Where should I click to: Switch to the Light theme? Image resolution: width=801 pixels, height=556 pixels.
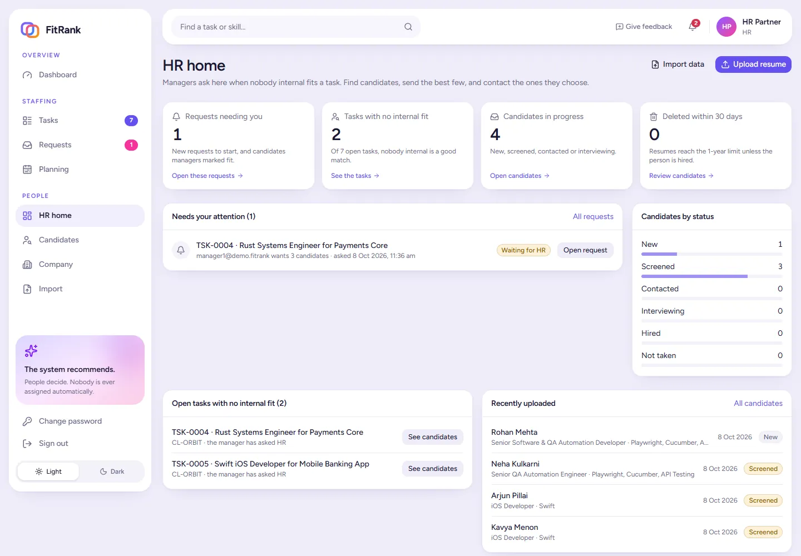48,471
